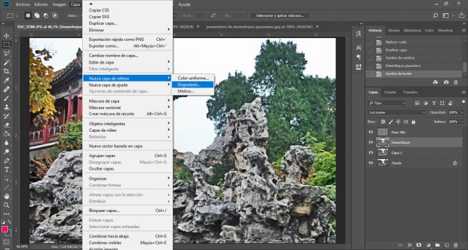The width and height of the screenshot is (468, 250).
Task: Click Combinar hacia abajo entry
Action: click(128, 236)
